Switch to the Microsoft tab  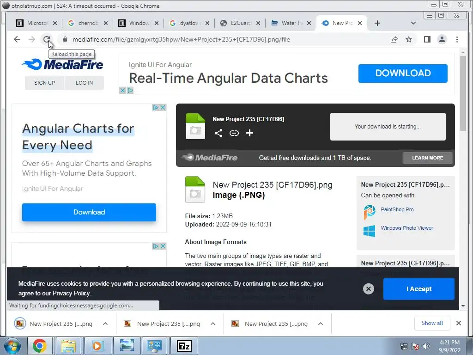point(36,23)
